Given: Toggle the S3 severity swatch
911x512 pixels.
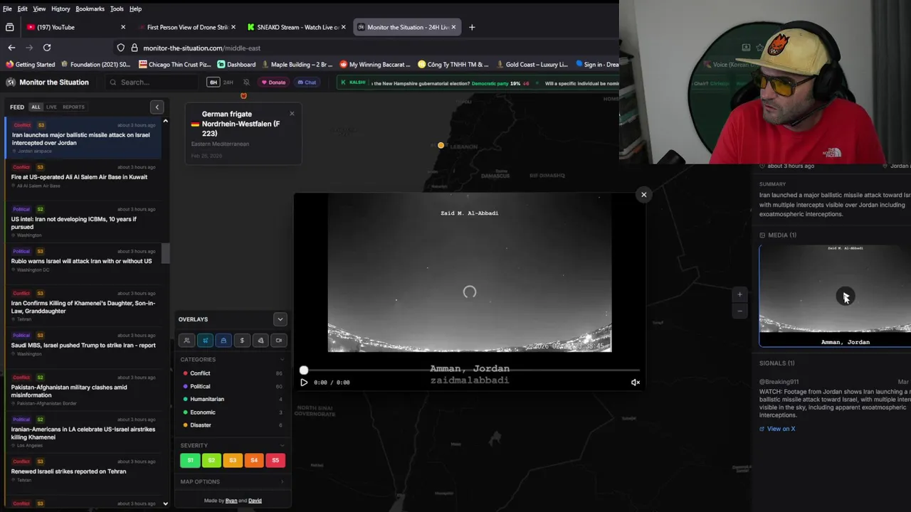Looking at the screenshot, I should click(x=233, y=461).
